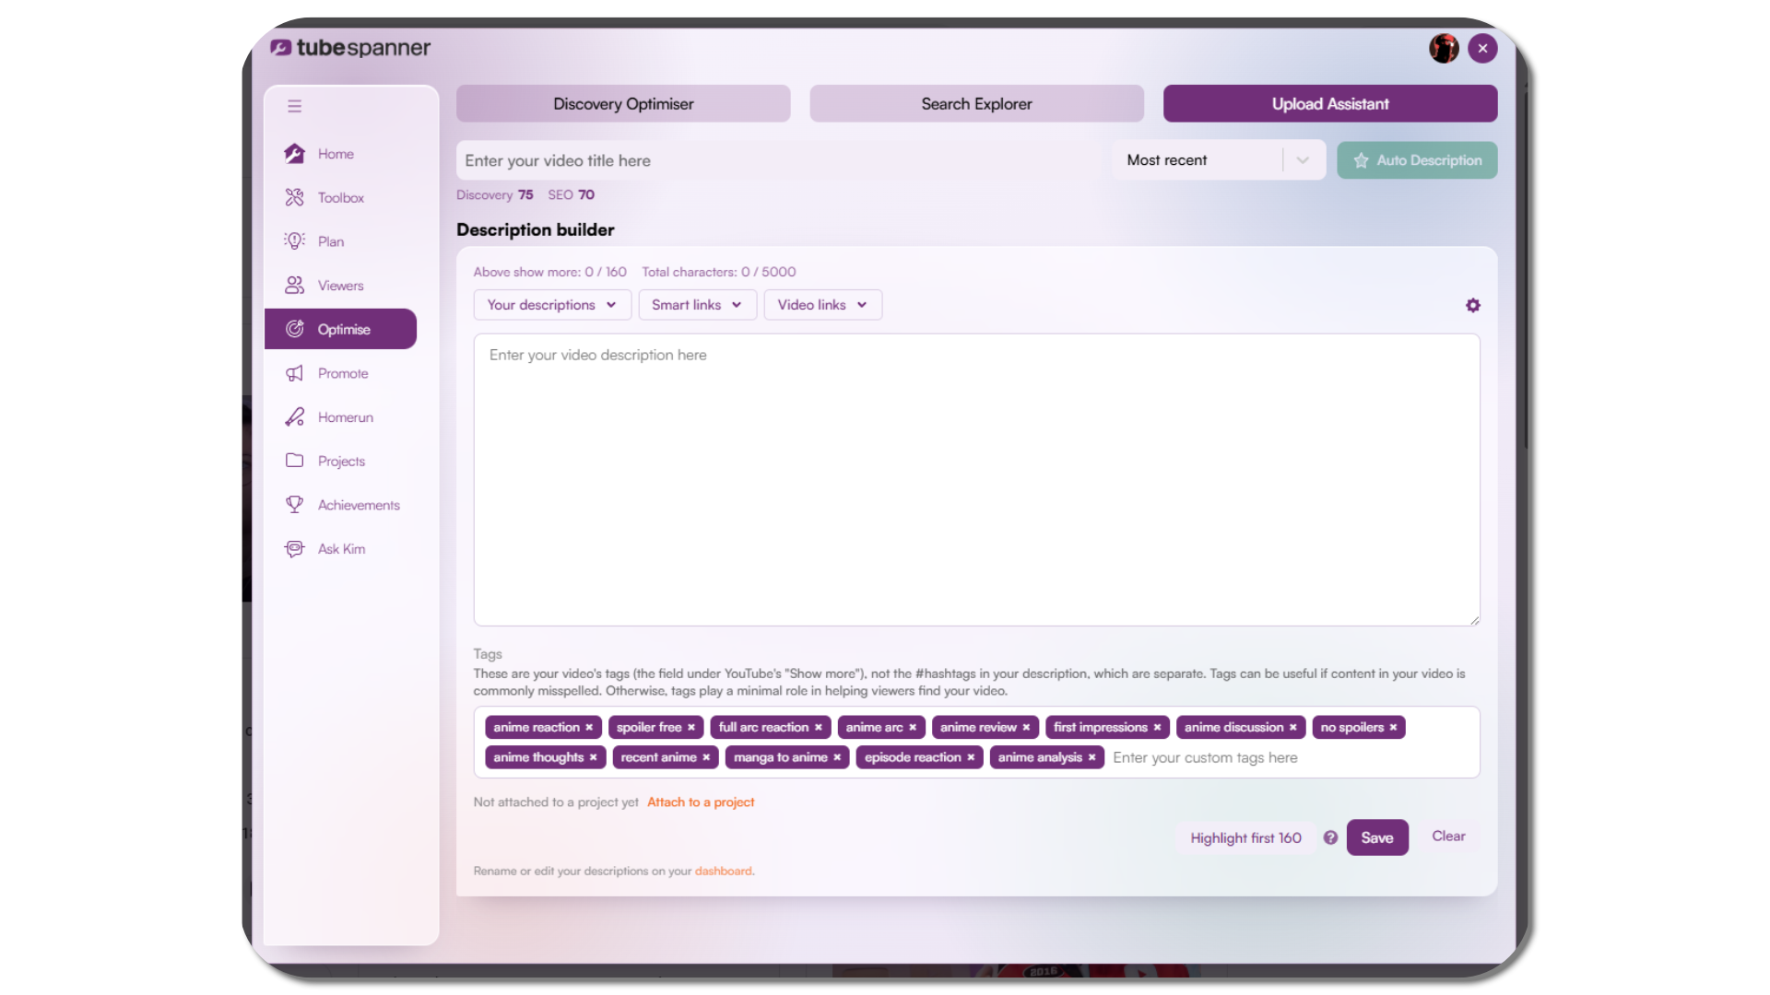Expand the Video links dropdown
This screenshot has width=1770, height=995.
(x=822, y=305)
